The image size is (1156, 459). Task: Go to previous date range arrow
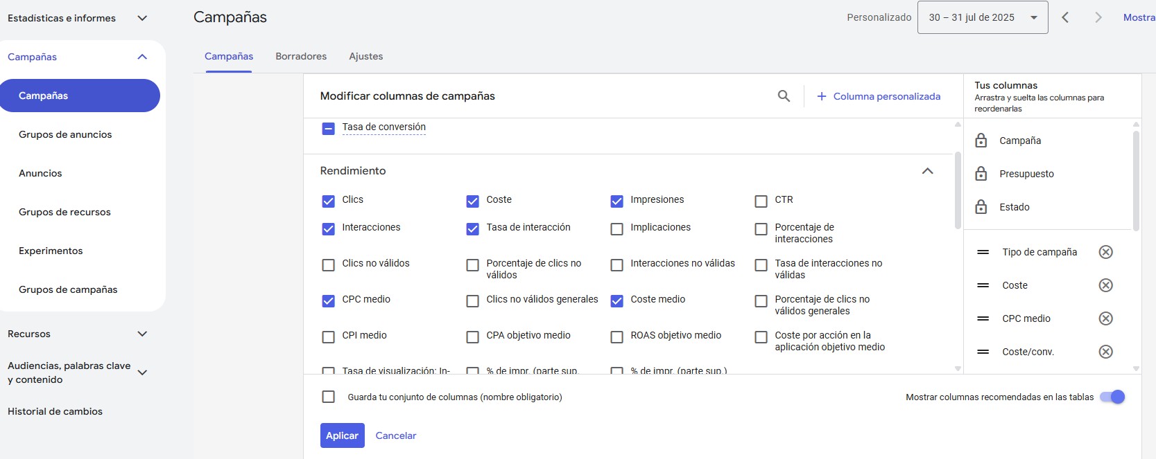pos(1065,17)
